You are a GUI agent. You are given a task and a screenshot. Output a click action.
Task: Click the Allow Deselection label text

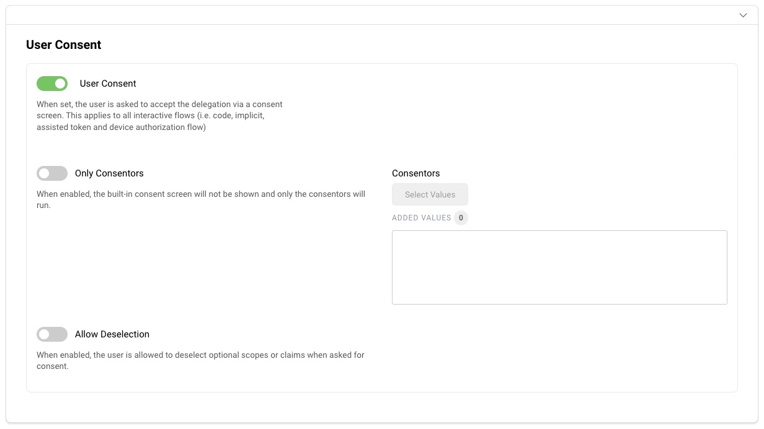point(112,334)
